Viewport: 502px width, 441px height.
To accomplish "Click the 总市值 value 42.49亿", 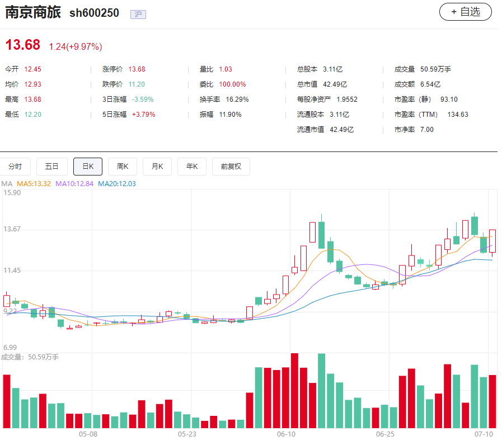I will pyautogui.click(x=335, y=84).
